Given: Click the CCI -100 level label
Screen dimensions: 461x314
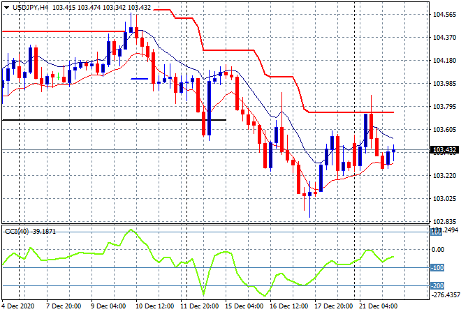Looking at the screenshot, I should point(437,267).
